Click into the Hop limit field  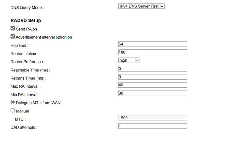pos(153,44)
